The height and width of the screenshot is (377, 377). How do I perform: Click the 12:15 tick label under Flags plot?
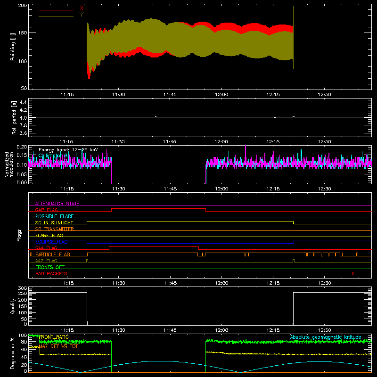pyautogui.click(x=273, y=283)
